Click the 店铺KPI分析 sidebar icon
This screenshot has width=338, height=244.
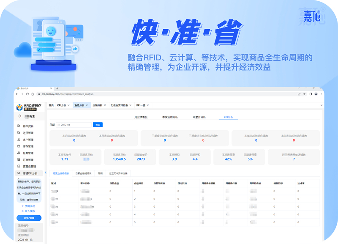point(19,173)
